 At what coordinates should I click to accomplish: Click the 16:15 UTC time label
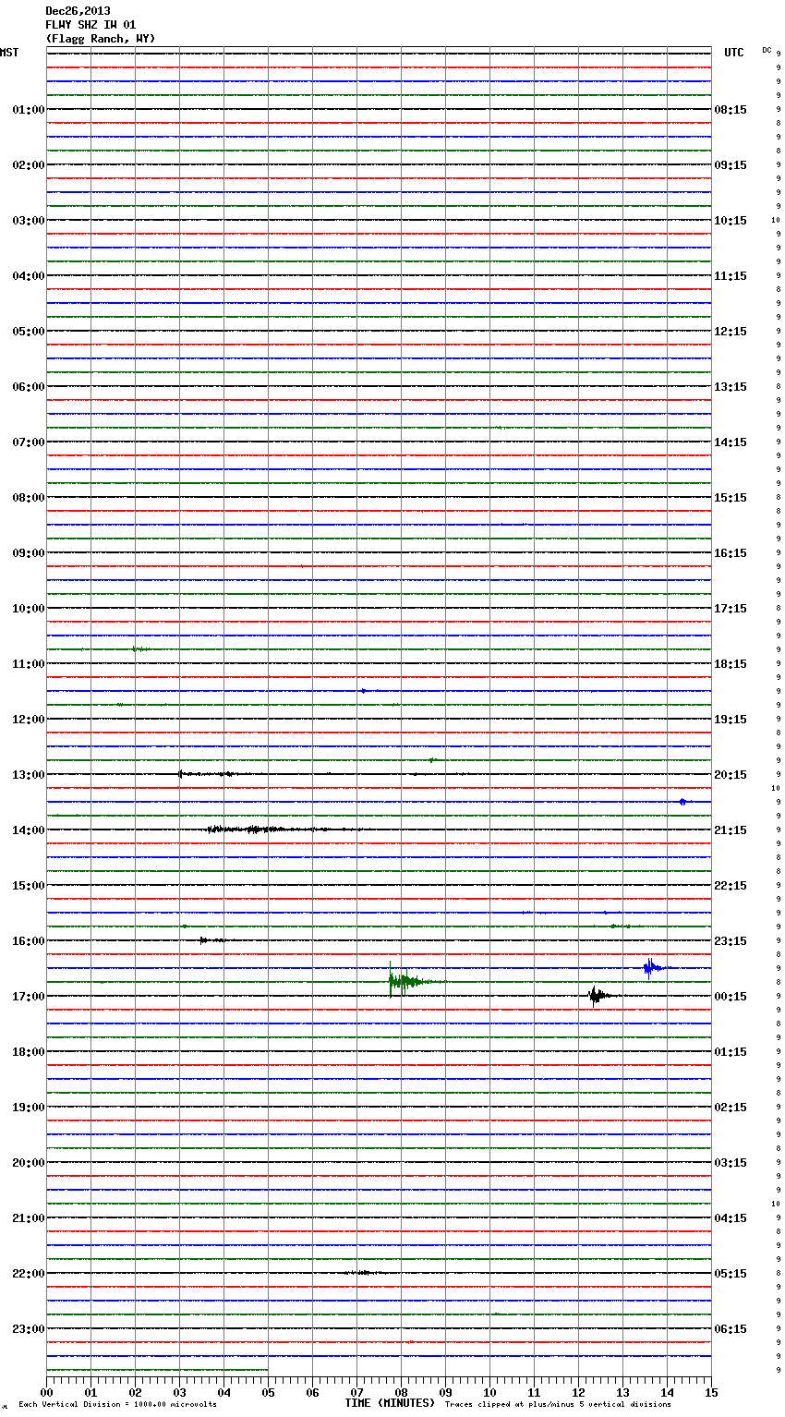point(731,553)
